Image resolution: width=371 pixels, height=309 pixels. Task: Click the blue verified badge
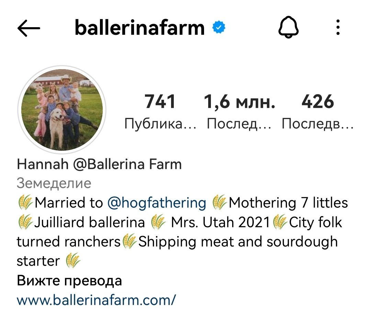(218, 28)
